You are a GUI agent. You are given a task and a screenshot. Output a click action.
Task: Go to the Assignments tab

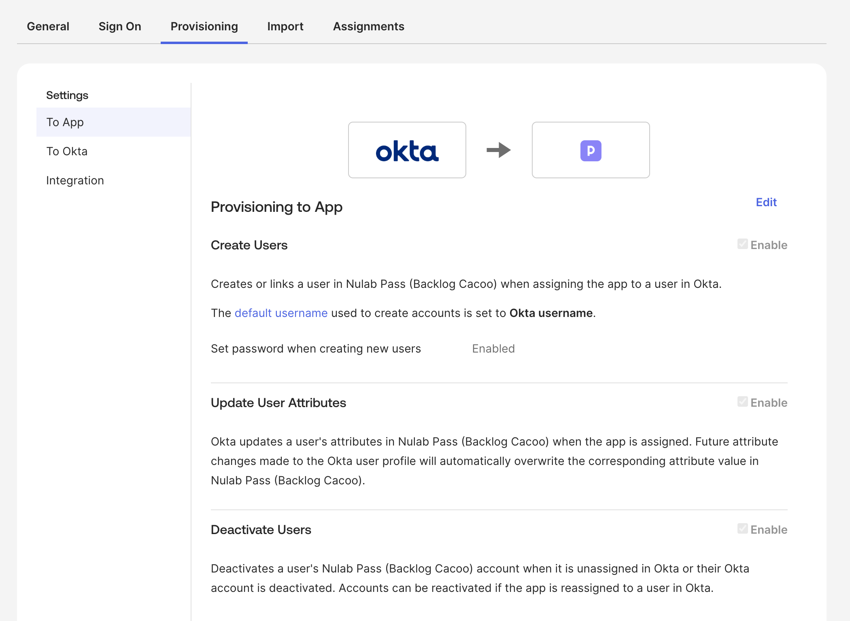[369, 27]
